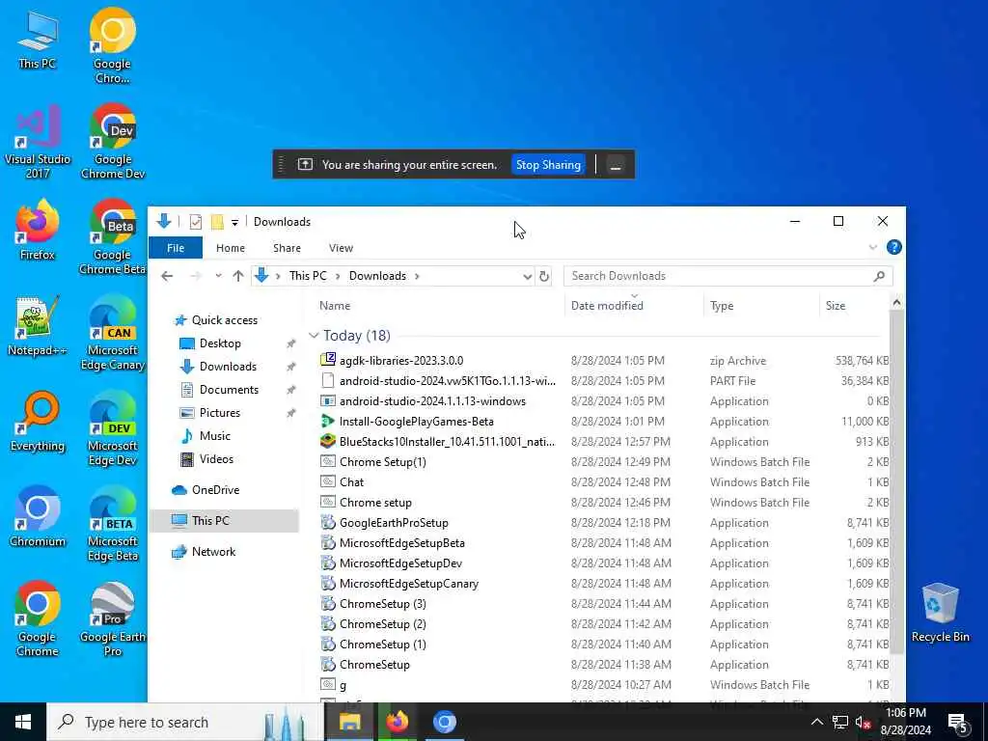Click the Back navigation arrow in Explorer
Screen dimensions: 988x741
(167, 276)
